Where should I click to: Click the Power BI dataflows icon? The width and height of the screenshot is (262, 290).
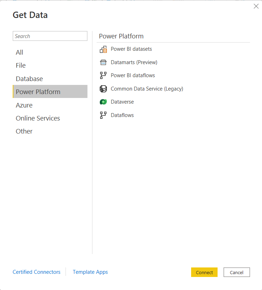tap(103, 75)
